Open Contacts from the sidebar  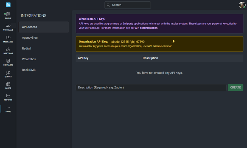pos(8,61)
